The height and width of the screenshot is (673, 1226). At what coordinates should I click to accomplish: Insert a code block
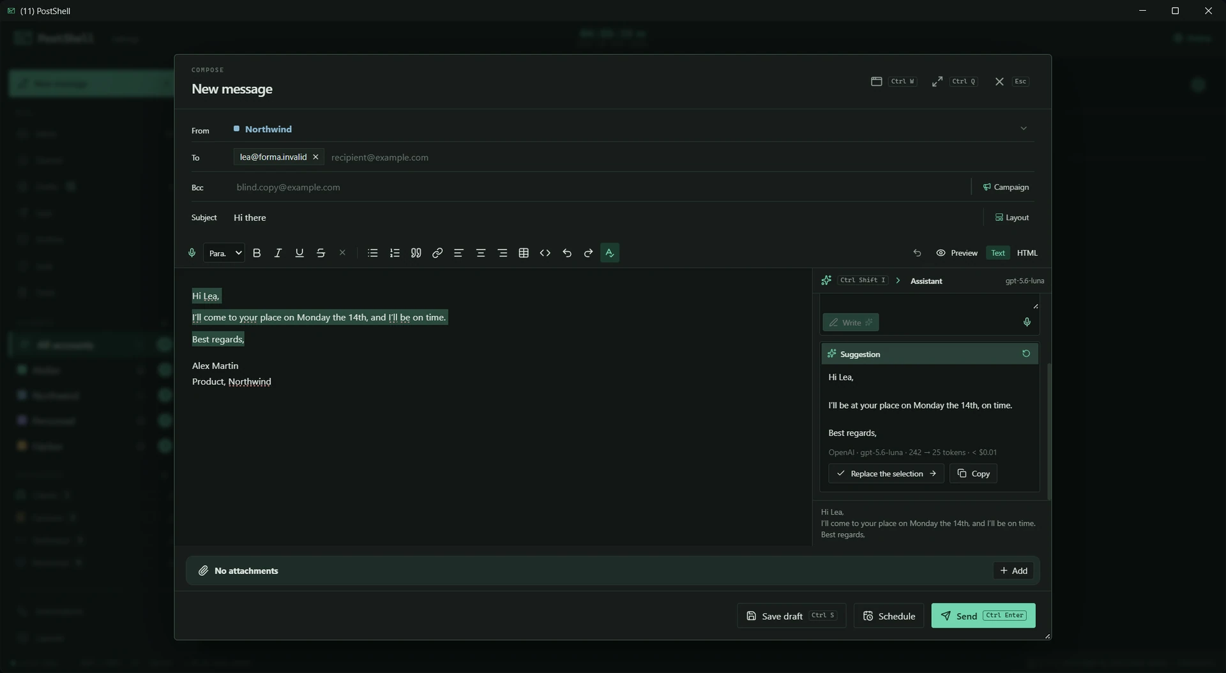pos(545,253)
